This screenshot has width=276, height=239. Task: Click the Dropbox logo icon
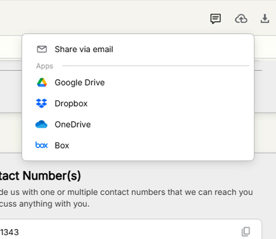point(42,103)
